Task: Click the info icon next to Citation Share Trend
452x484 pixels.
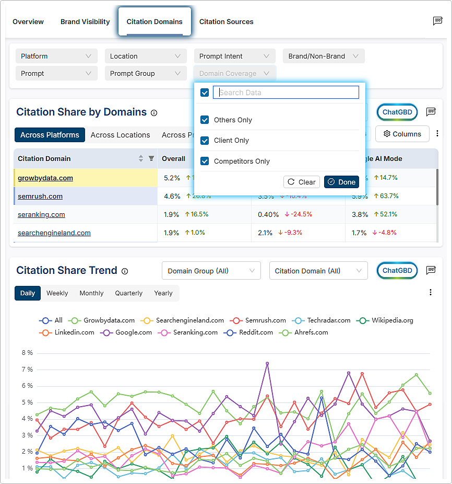Action: pos(125,271)
